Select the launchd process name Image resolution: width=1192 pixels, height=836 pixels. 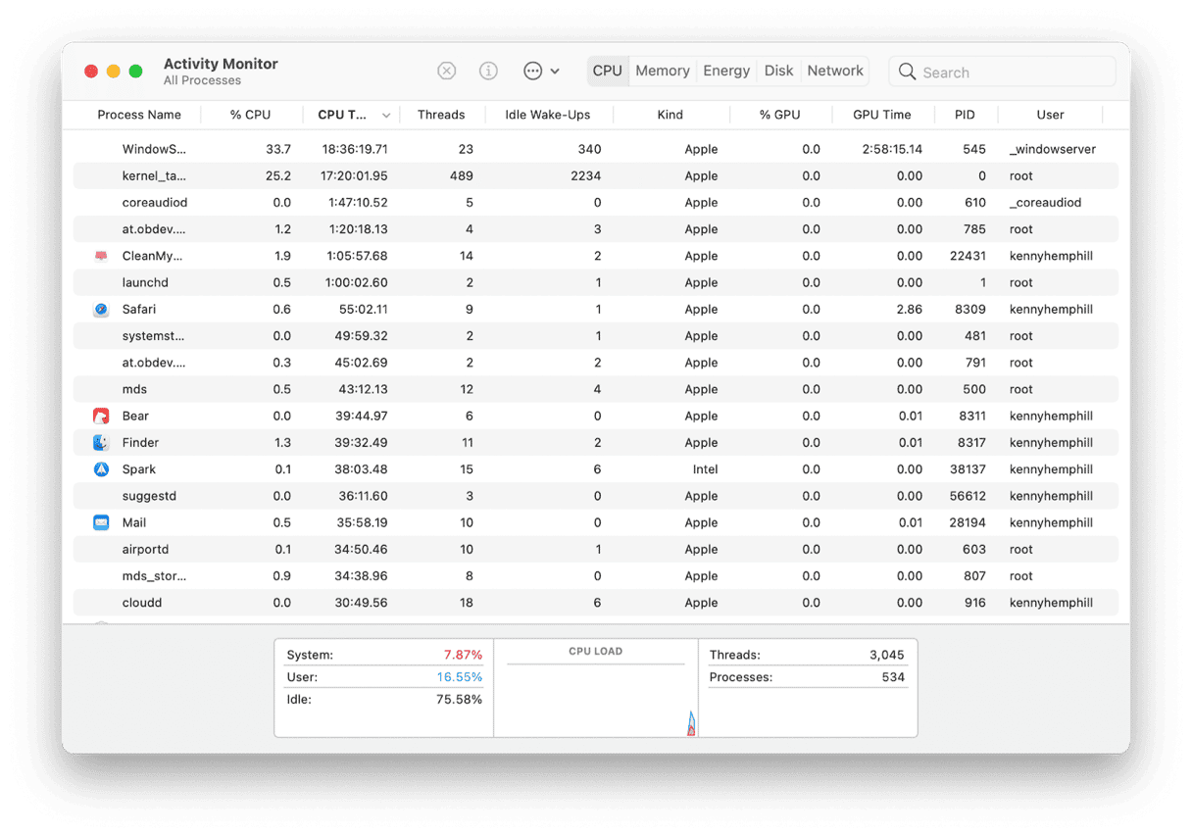[145, 282]
